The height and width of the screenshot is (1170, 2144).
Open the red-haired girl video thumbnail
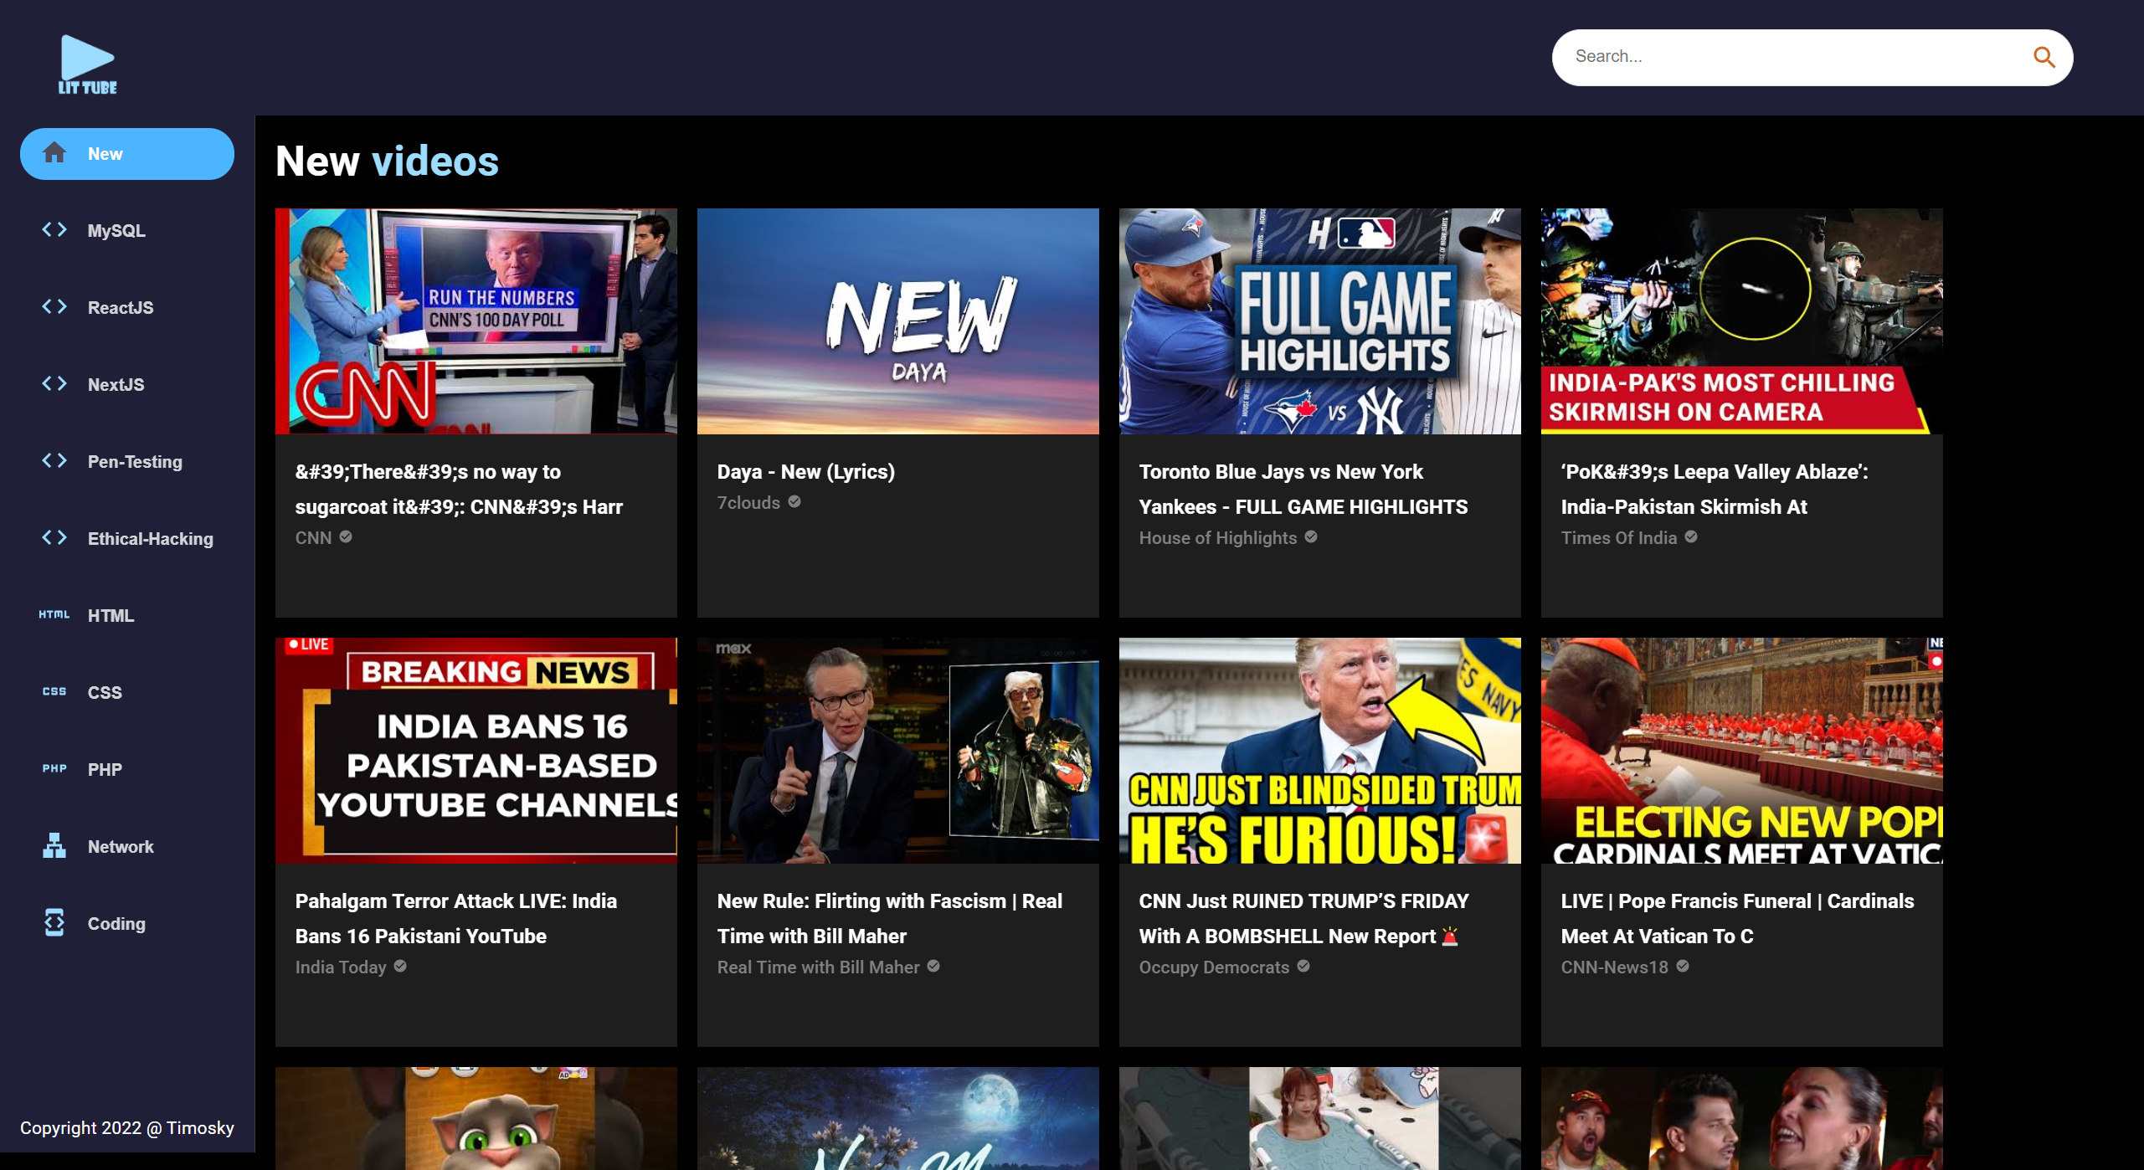[1320, 1118]
